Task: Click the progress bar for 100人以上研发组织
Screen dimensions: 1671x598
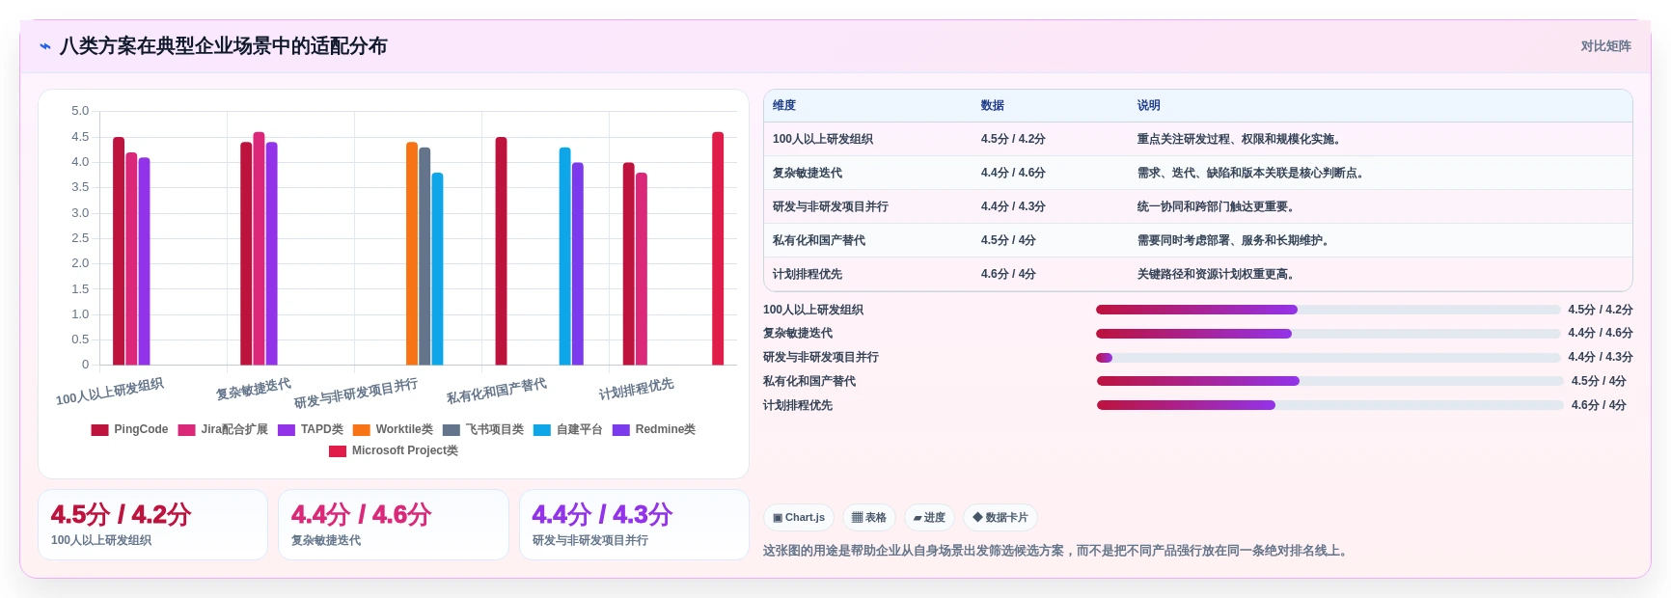Action: 1328,310
